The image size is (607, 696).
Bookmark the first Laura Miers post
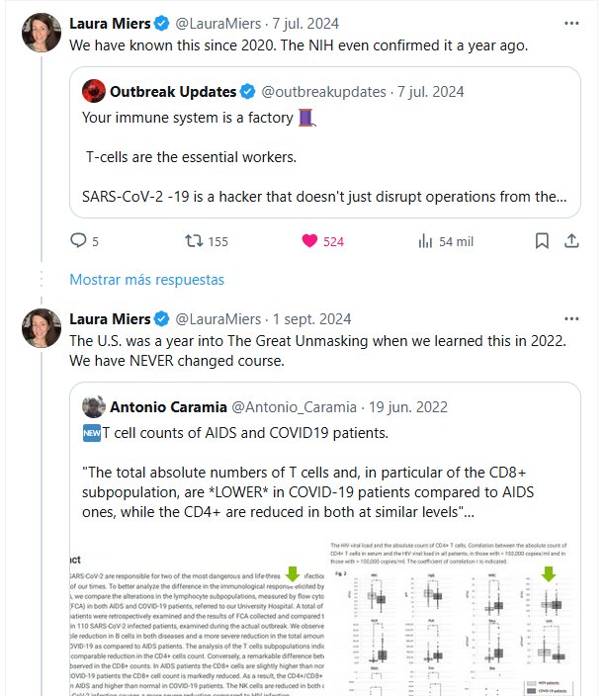tap(542, 240)
